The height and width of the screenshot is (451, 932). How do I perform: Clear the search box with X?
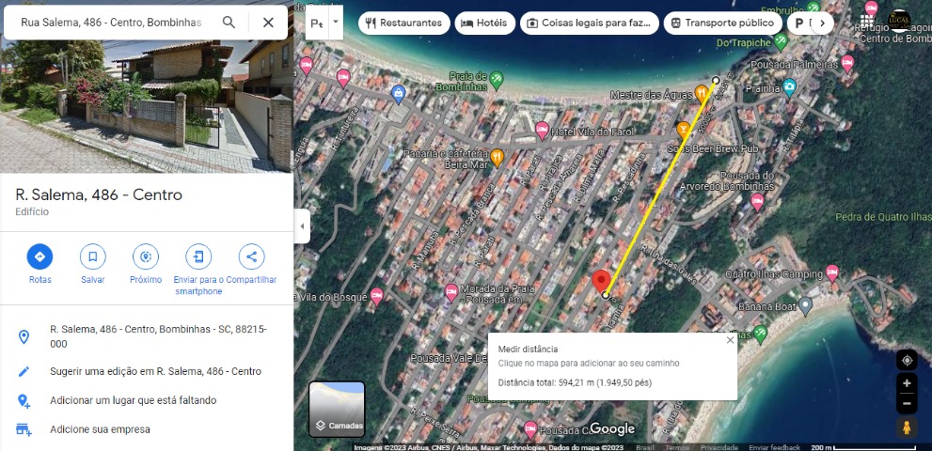[x=268, y=23]
